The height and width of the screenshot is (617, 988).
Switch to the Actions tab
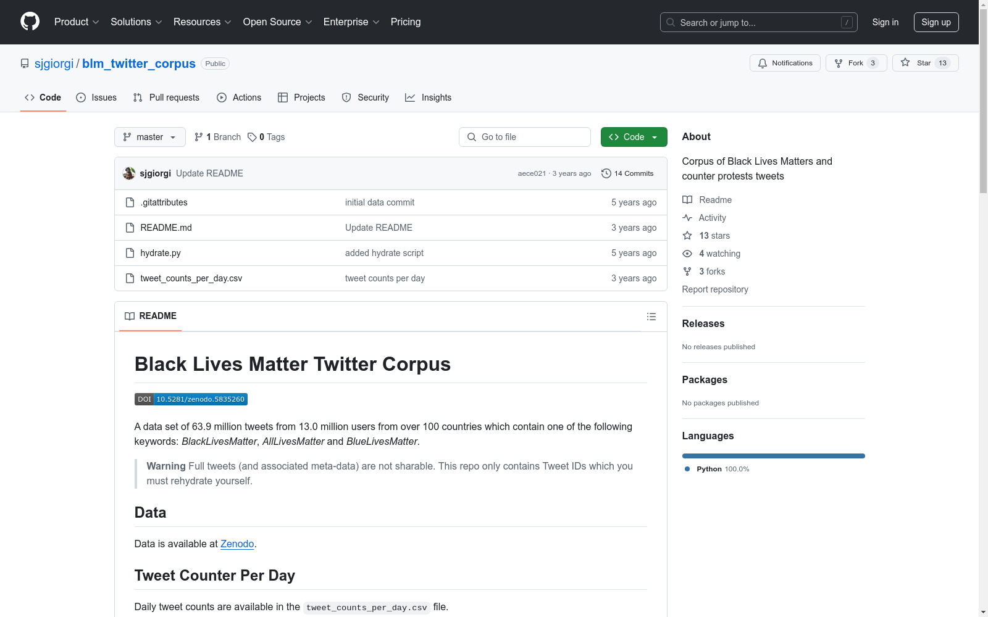[x=239, y=97]
